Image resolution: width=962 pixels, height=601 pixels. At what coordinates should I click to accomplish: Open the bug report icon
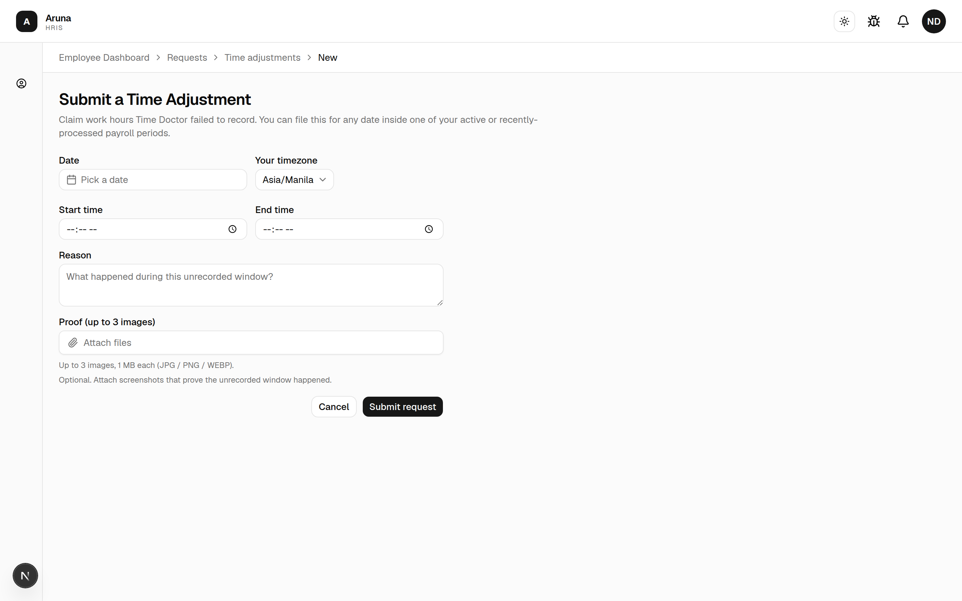coord(874,21)
